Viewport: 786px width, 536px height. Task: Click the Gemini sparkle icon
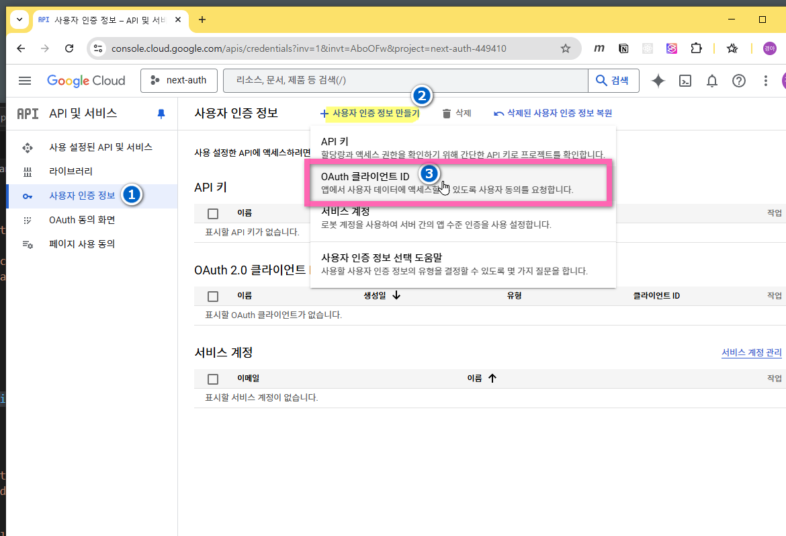658,81
